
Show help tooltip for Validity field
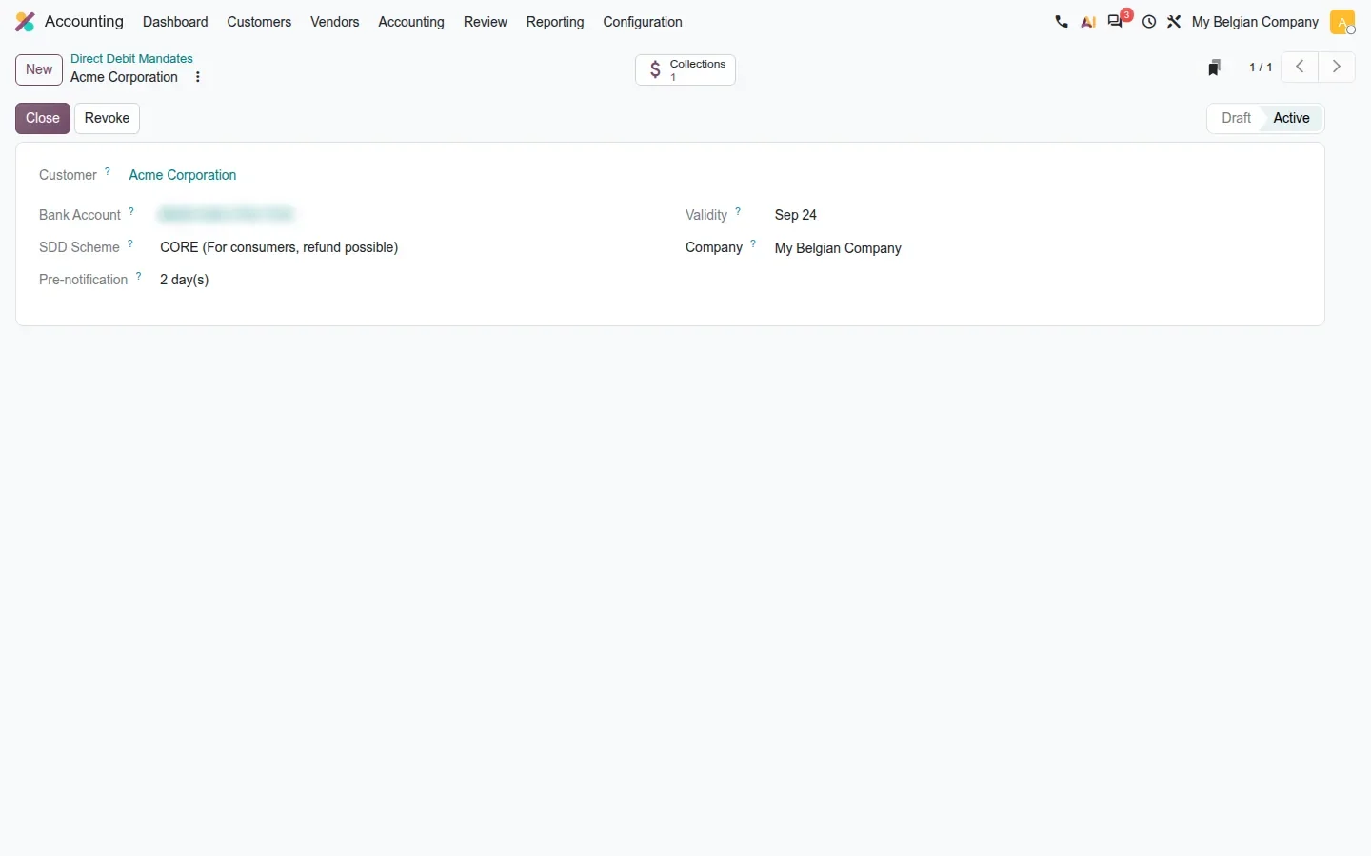coord(738,212)
